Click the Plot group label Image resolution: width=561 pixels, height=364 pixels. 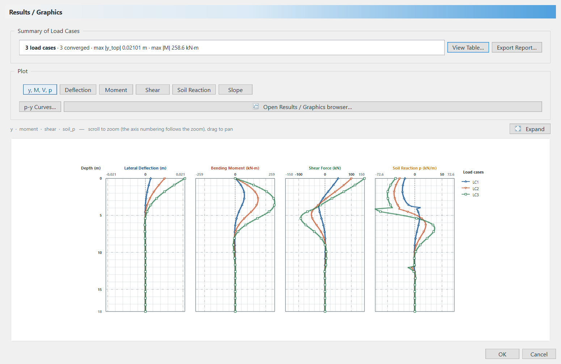tap(22, 71)
